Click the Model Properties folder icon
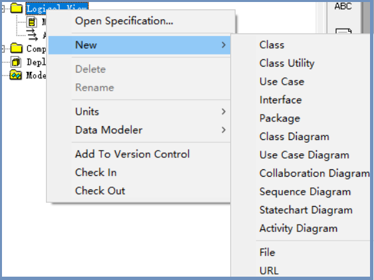This screenshot has width=374, height=280. pos(16,75)
